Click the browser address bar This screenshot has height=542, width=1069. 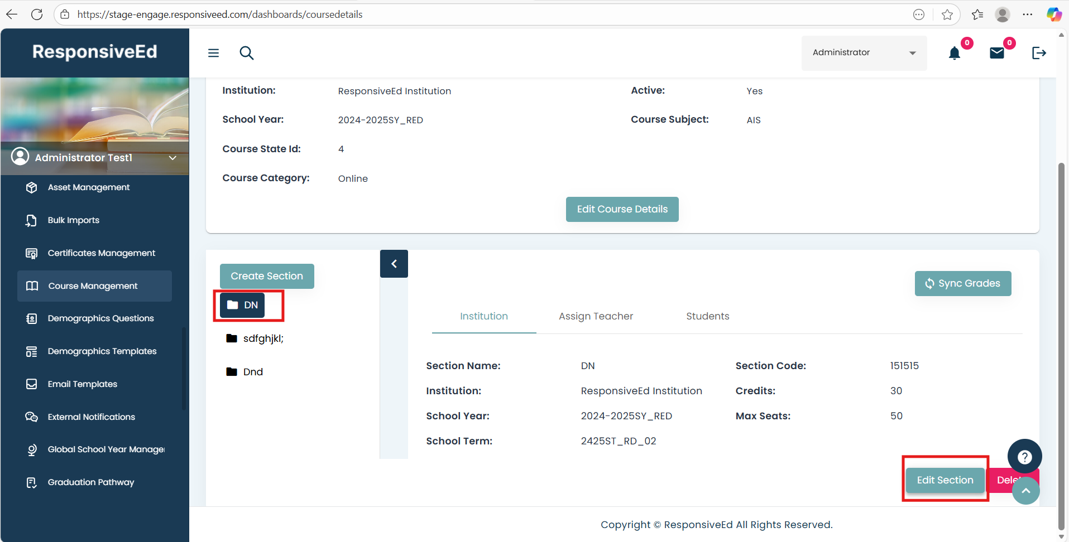click(491, 14)
